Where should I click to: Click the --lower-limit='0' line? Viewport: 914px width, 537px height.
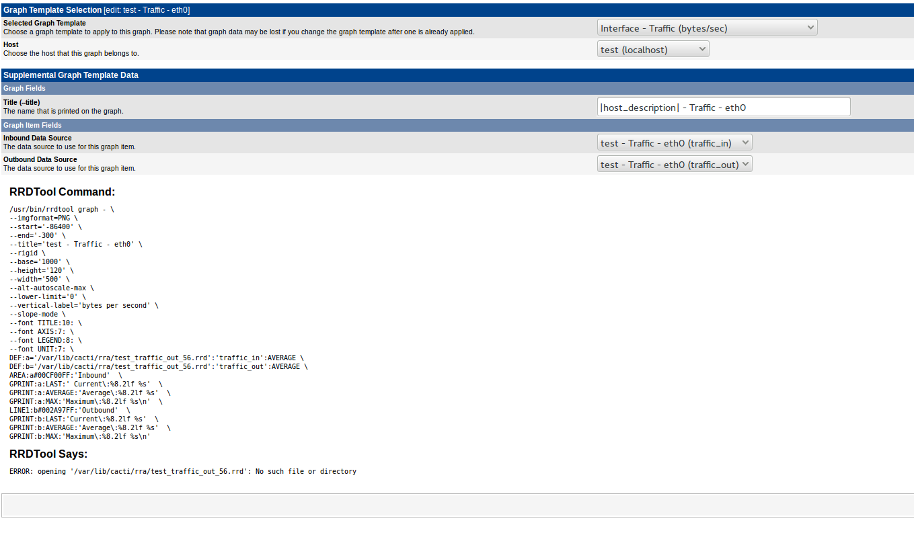coord(48,297)
